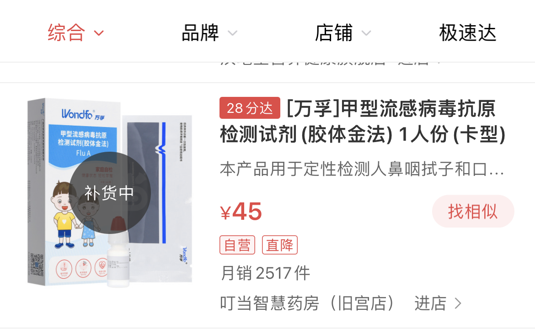Tap the 找相似 button
The height and width of the screenshot is (334, 535).
473,211
